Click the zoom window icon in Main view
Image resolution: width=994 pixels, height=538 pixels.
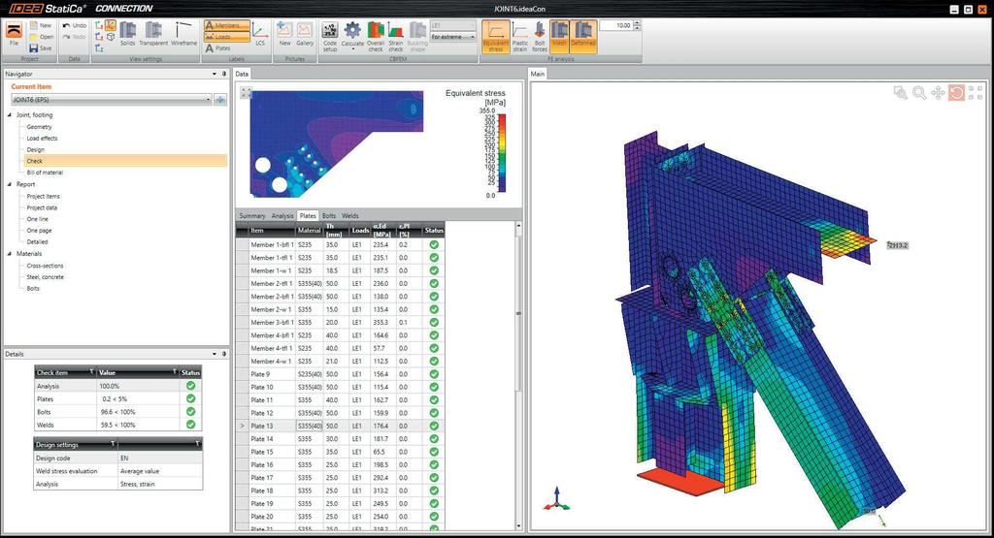coord(900,93)
